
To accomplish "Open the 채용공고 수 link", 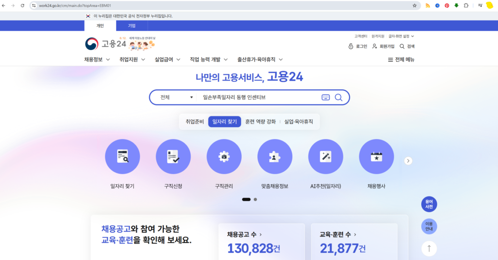I will pyautogui.click(x=245, y=235).
